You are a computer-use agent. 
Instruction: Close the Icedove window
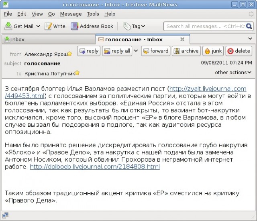tap(251, 4)
